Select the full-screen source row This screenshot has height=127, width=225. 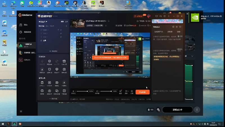click(x=53, y=40)
